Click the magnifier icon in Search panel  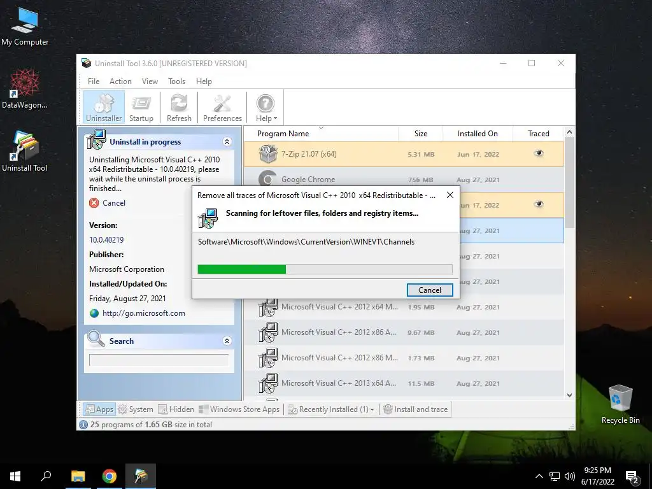click(x=96, y=339)
